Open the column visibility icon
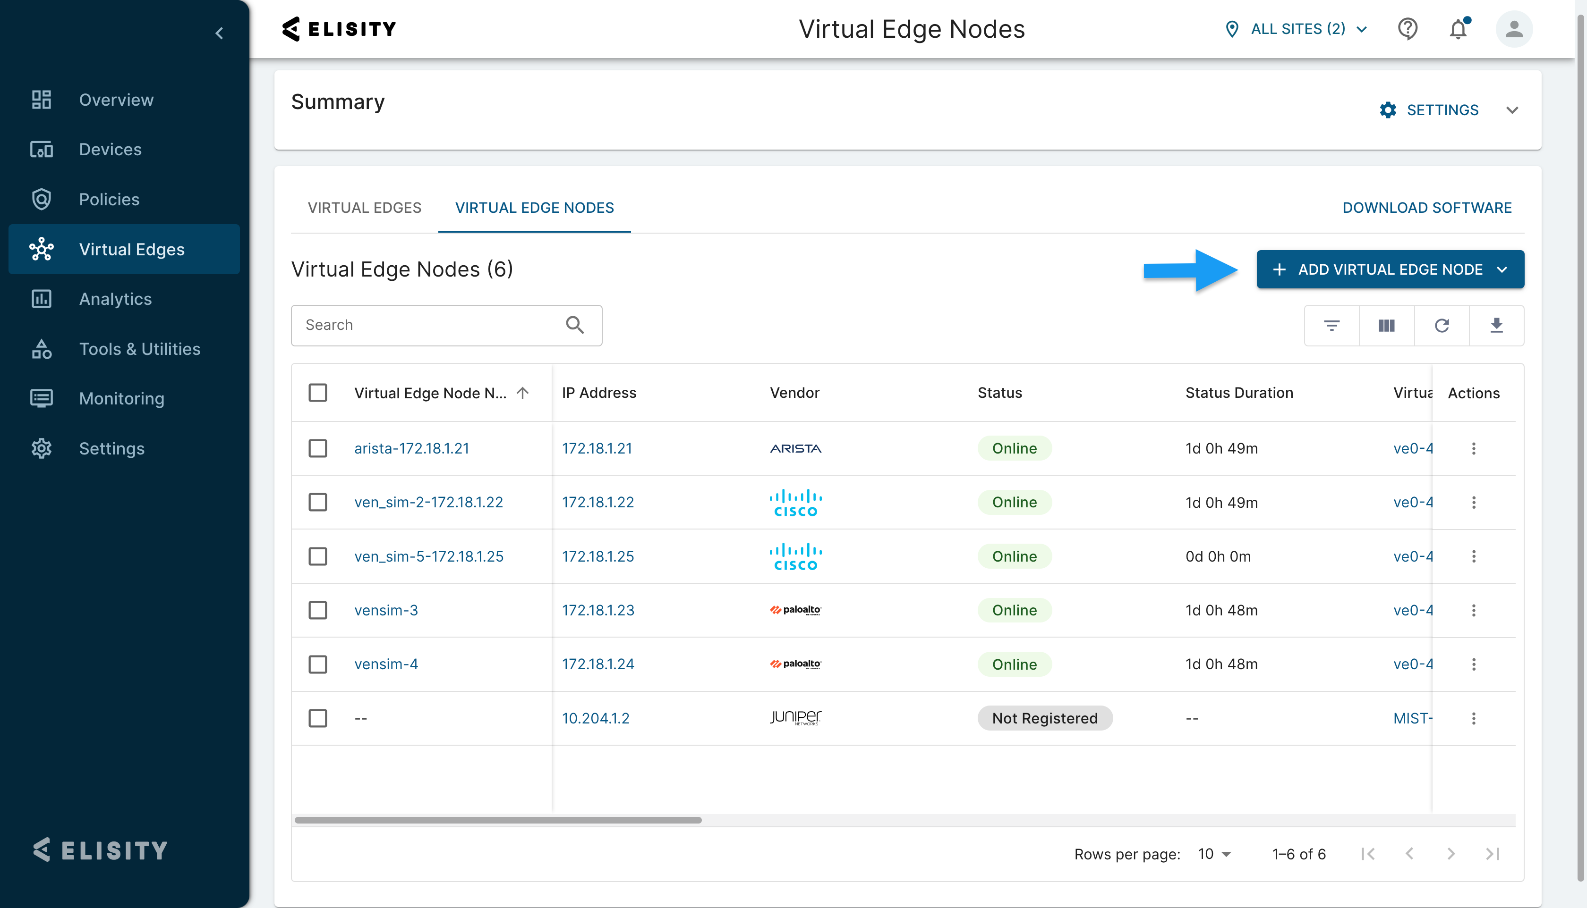This screenshot has width=1587, height=908. pos(1386,326)
